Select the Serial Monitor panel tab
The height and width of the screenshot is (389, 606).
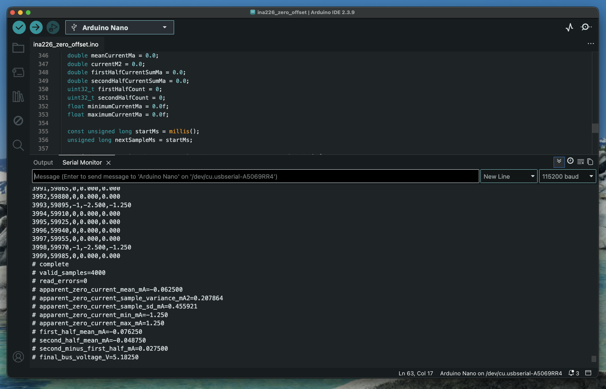coord(82,163)
